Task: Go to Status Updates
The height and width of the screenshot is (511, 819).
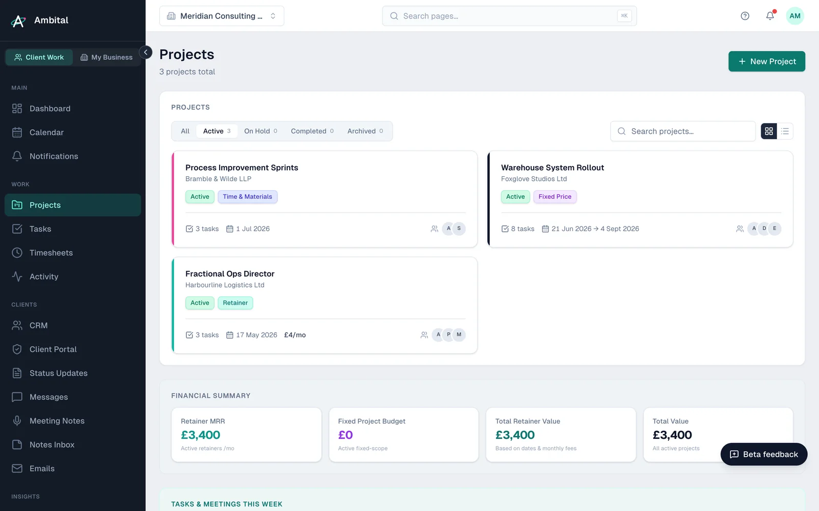Action: pyautogui.click(x=73, y=373)
